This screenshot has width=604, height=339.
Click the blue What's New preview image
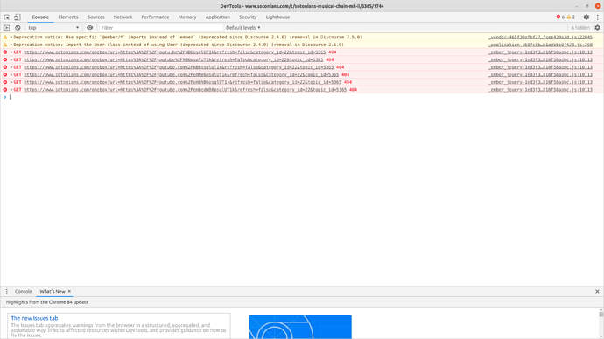[x=300, y=327]
